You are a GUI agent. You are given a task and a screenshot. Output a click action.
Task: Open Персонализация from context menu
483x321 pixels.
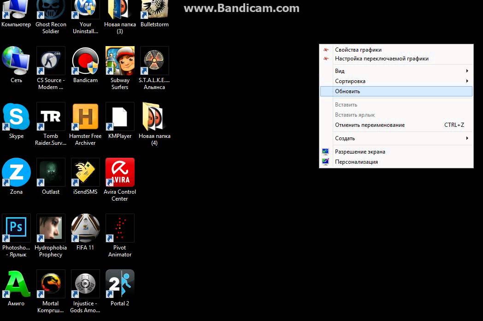coord(396,162)
